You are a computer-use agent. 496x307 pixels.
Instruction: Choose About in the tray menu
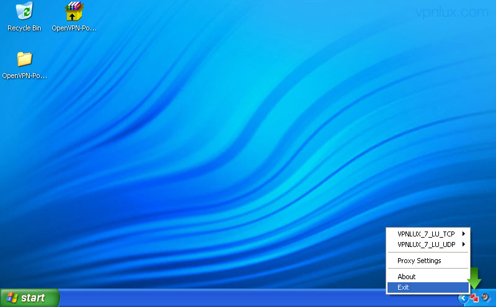pyautogui.click(x=428, y=277)
